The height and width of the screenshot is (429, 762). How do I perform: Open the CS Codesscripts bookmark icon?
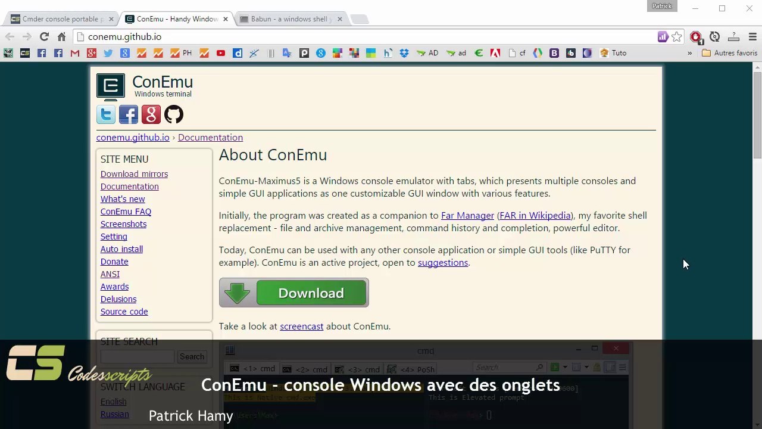[24, 53]
